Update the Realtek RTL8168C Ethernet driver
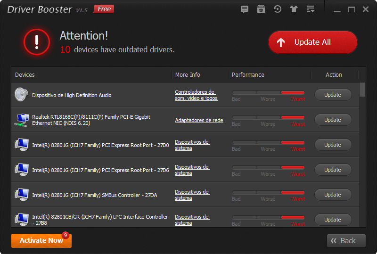The image size is (377, 254). point(333,120)
